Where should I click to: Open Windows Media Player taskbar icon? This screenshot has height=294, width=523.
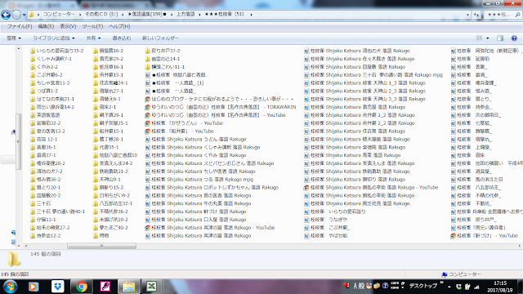(34, 287)
